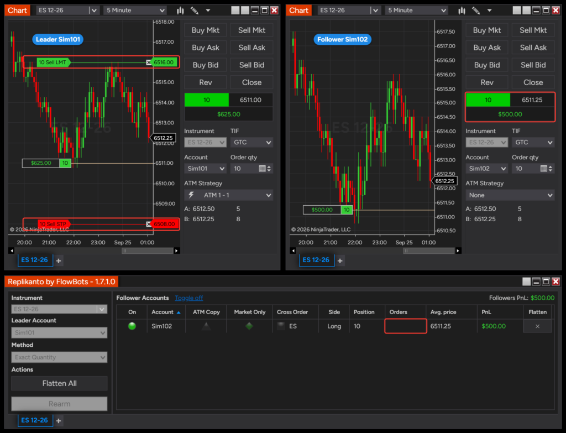Click the ATM lightning bolt icon

point(191,195)
